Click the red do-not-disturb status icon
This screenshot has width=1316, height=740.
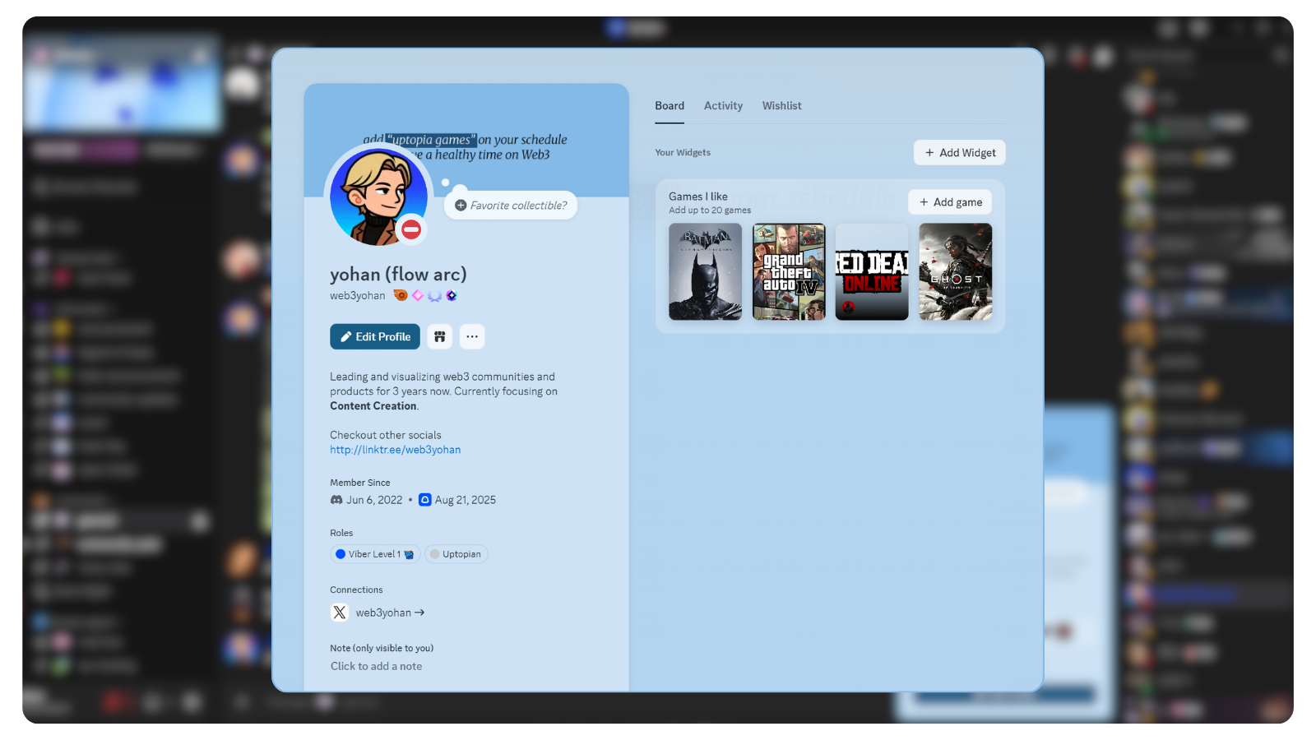(x=411, y=229)
